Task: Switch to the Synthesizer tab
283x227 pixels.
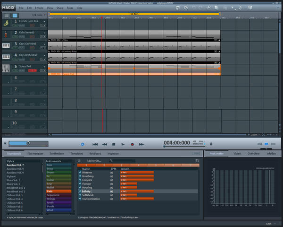Action: coord(57,154)
